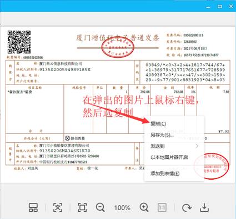Click the invoice code 035022000111

[x=193, y=35]
